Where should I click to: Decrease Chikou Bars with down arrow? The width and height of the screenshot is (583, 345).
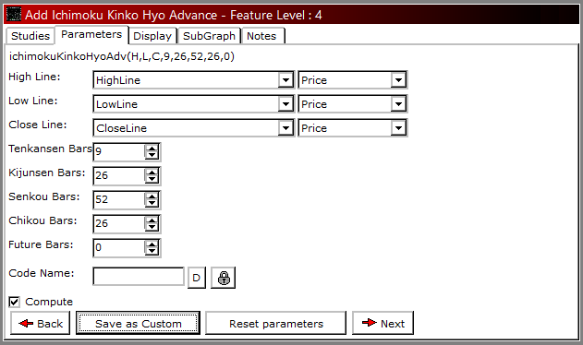pyautogui.click(x=152, y=228)
